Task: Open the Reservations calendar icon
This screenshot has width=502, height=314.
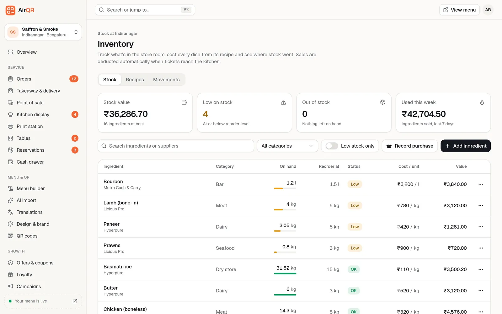Action: click(10, 150)
